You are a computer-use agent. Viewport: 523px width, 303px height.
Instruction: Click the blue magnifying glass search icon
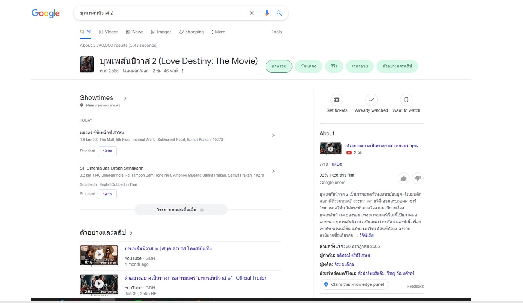[279, 13]
